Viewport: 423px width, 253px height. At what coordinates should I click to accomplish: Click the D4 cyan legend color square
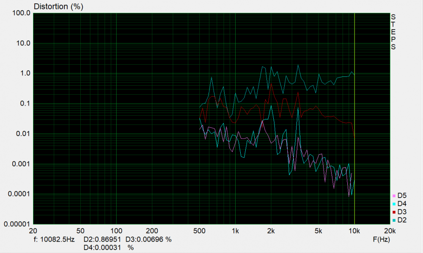click(394, 204)
